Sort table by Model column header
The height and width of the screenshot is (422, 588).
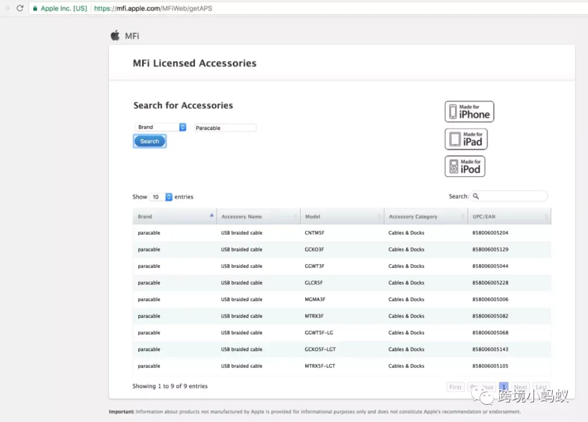(342, 216)
